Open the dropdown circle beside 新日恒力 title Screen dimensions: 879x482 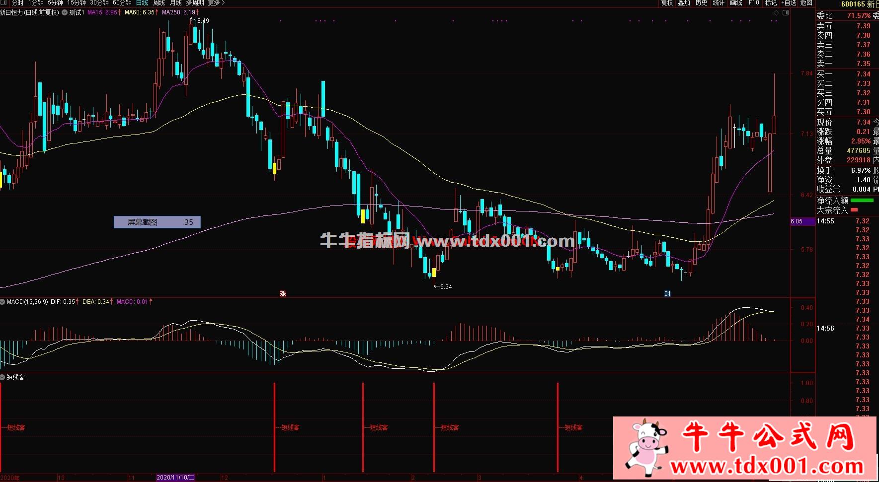pos(65,12)
